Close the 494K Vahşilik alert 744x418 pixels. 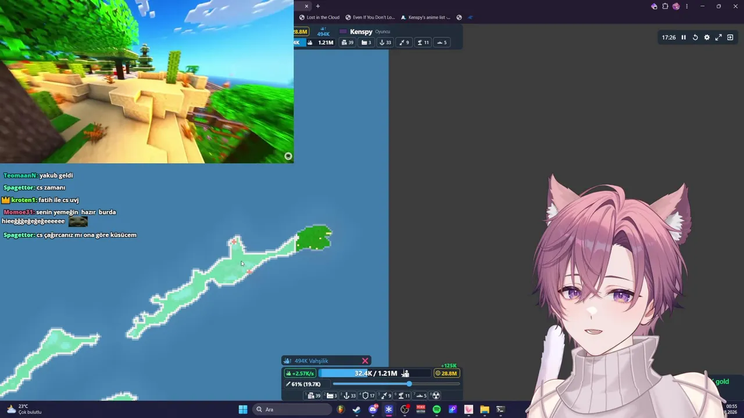365,361
